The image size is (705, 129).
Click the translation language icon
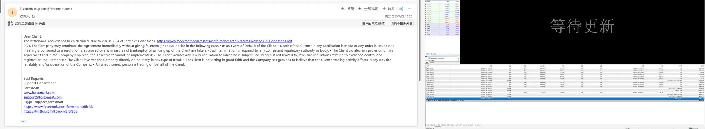point(11,23)
